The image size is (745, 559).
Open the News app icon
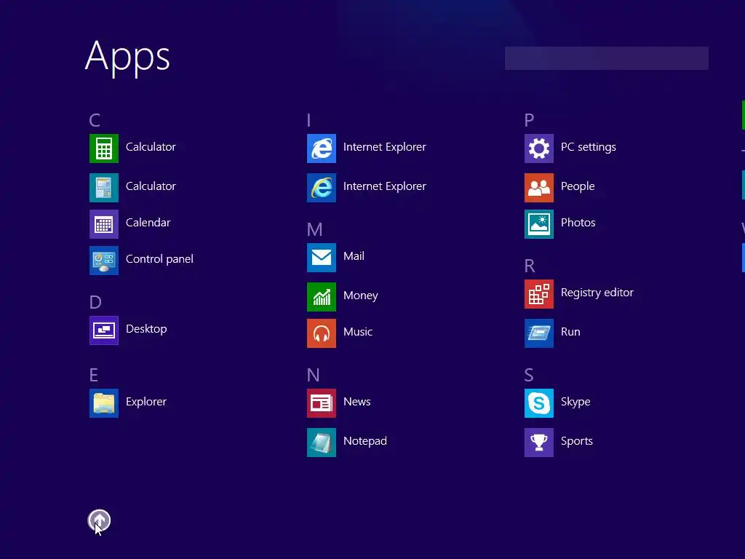click(321, 403)
